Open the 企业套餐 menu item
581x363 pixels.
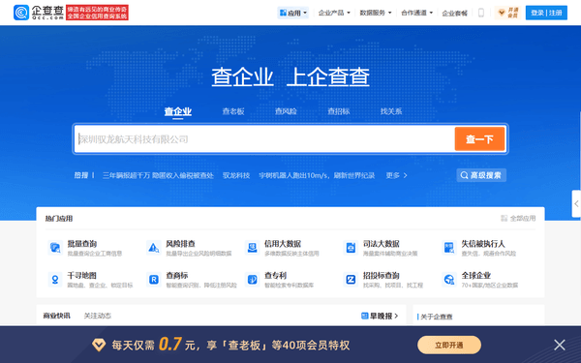(455, 14)
